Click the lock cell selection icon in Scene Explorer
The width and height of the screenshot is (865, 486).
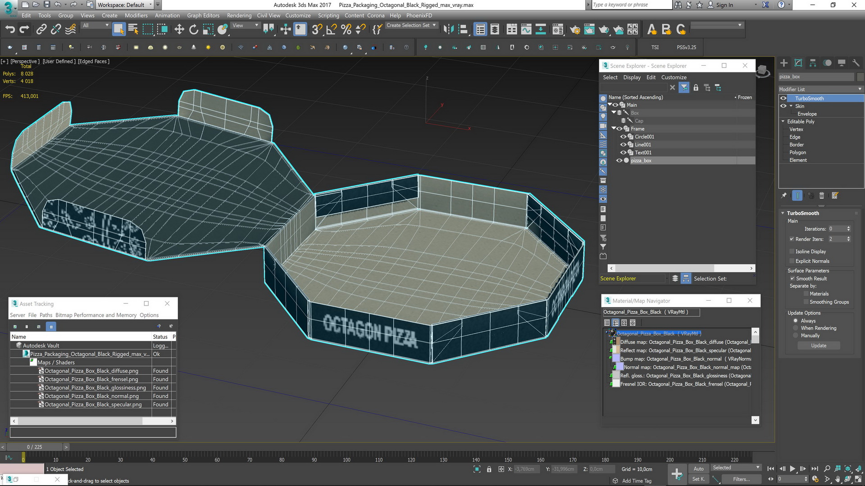[x=696, y=88]
